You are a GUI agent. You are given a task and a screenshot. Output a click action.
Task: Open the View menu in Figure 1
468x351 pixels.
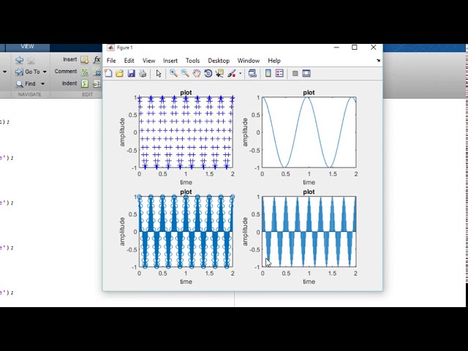[148, 61]
